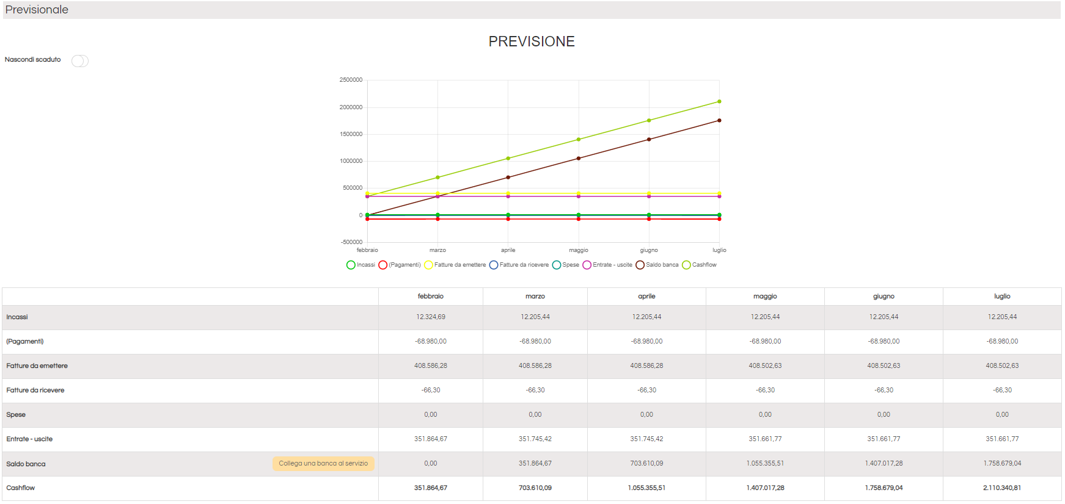Click the Cashflow value 2.110.340,81 for luglio
This screenshot has width=1065, height=504.
point(1002,488)
